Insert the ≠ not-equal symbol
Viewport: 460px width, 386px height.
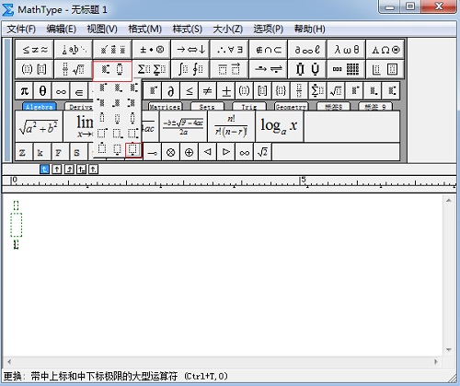coord(208,91)
